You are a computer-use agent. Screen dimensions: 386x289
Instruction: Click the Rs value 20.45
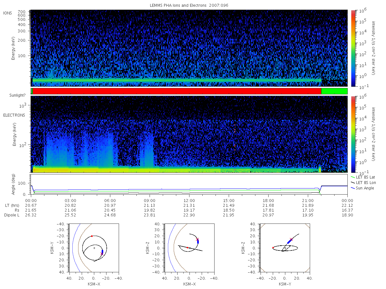click(110, 210)
